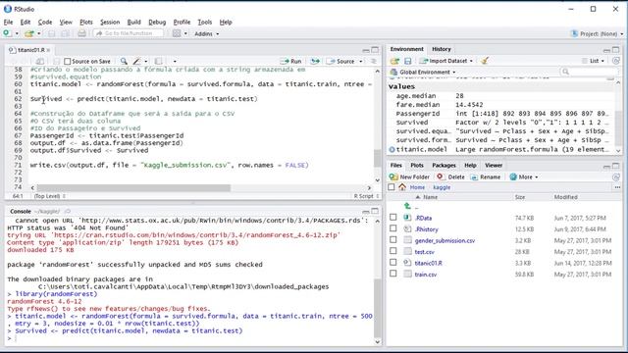The width and height of the screenshot is (628, 353).
Task: Click the Print icon in main toolbar
Action: point(81,33)
